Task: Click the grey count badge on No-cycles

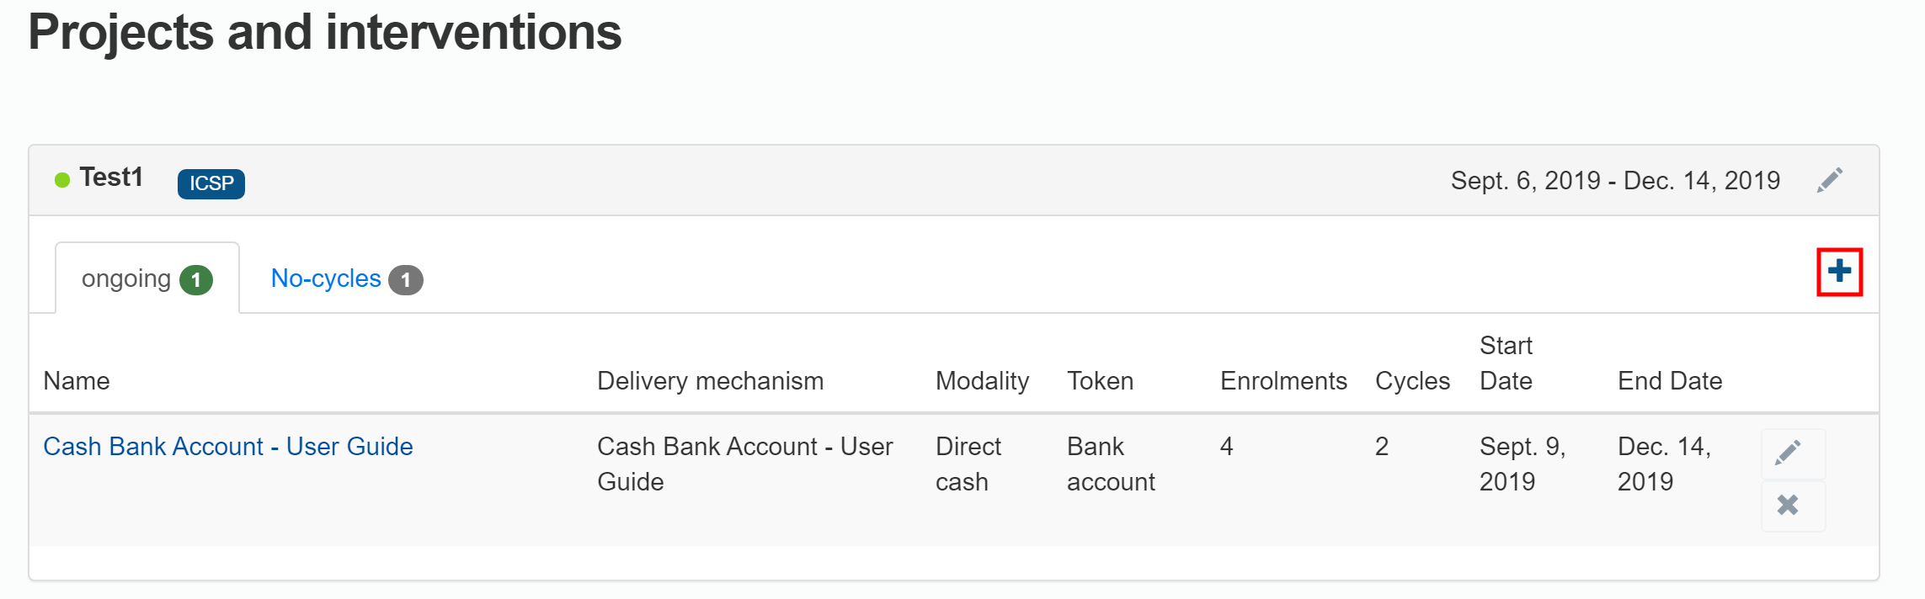Action: coord(406,280)
